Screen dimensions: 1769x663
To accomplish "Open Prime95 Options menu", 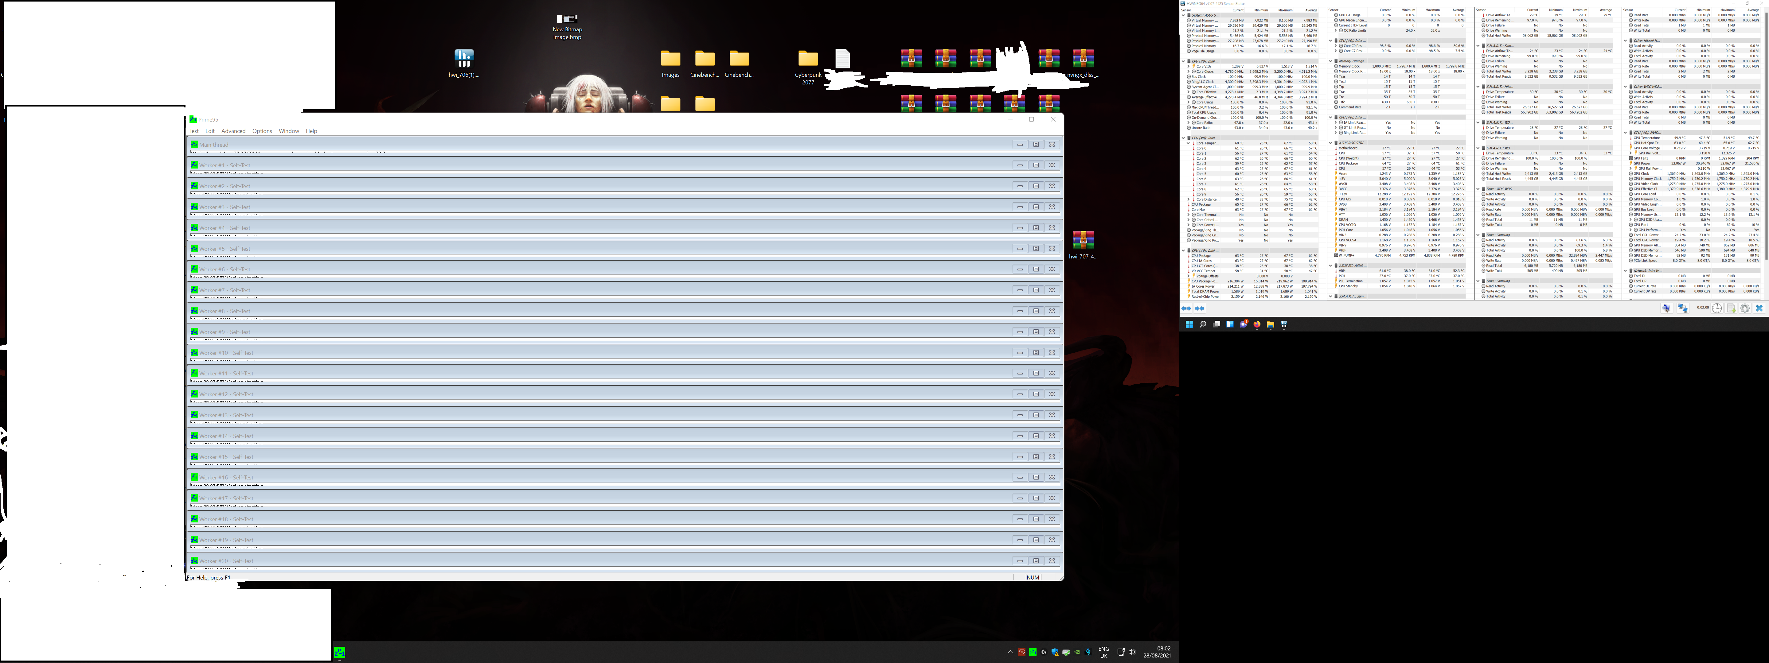I will click(x=262, y=131).
